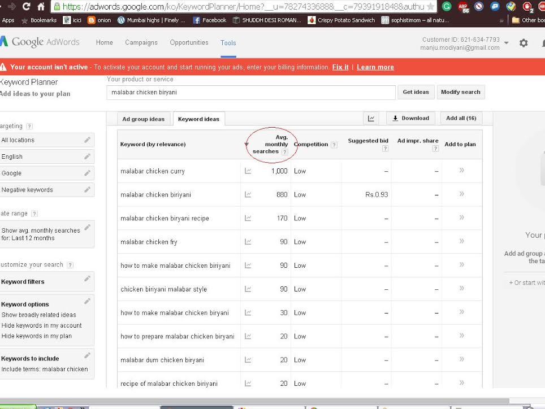The height and width of the screenshot is (409, 545).
Task: Edit Google network targeting pencil icon
Action: 87,173
